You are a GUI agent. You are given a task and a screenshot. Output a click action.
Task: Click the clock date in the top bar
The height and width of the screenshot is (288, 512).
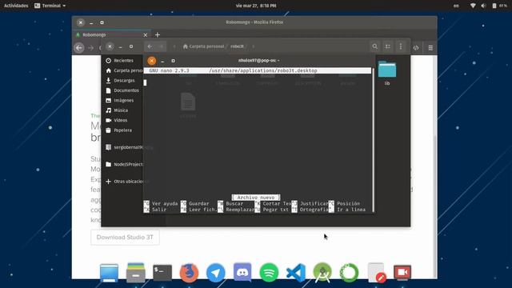tap(256, 6)
